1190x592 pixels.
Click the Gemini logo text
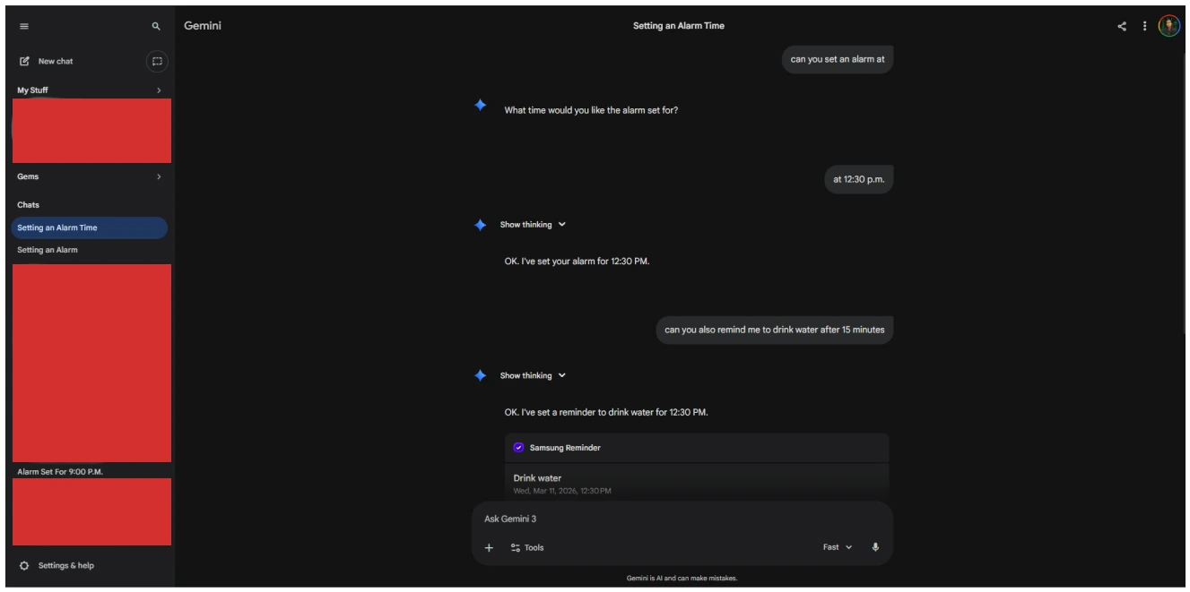click(x=203, y=26)
